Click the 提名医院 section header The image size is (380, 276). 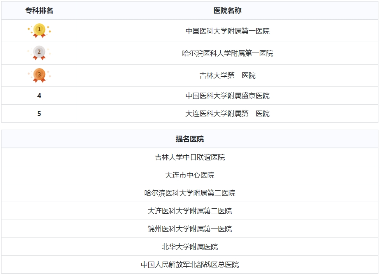190,139
